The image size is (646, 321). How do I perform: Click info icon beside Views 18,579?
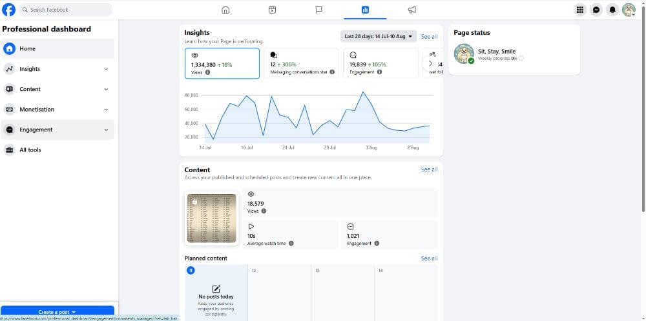coord(264,211)
